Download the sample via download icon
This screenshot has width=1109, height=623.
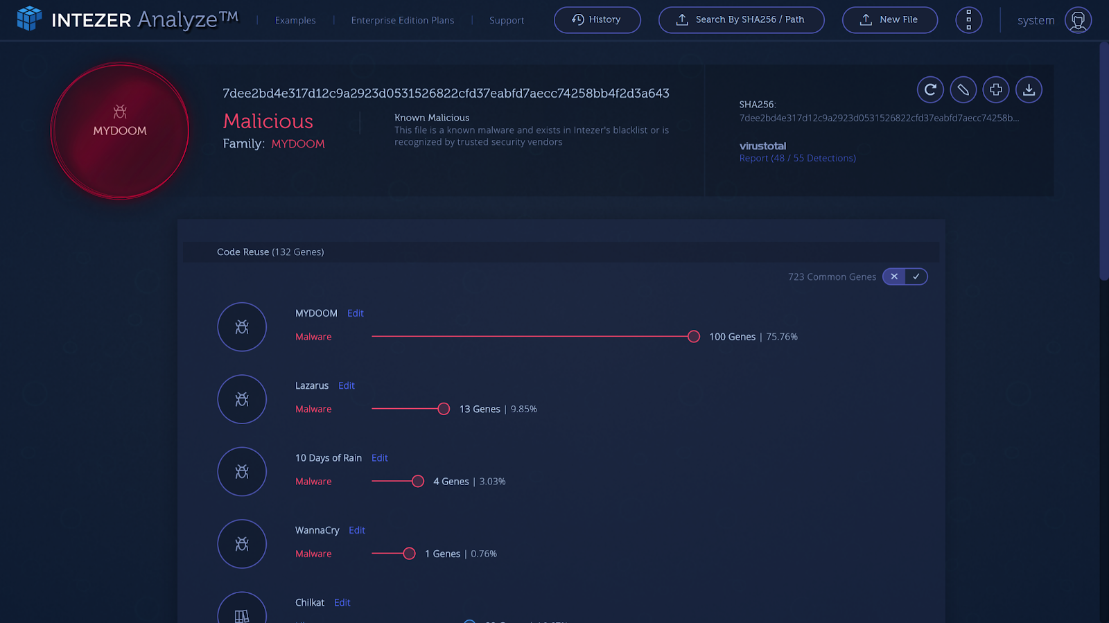(x=1029, y=89)
